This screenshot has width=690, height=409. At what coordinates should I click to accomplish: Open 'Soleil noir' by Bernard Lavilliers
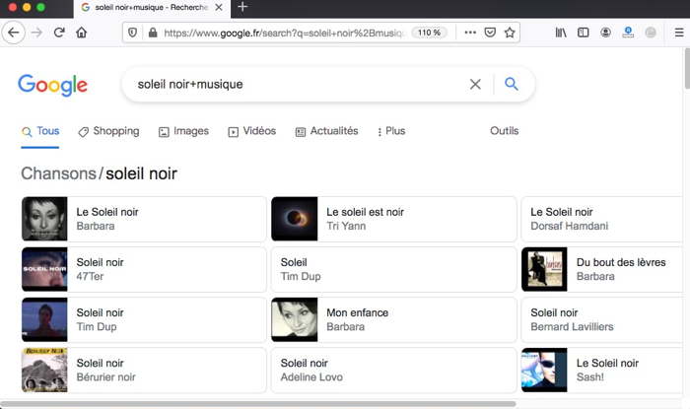pos(602,319)
